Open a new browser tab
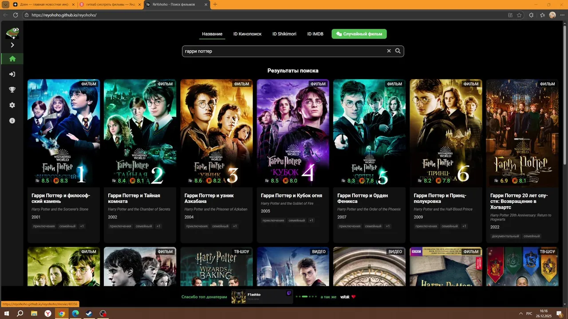Image resolution: width=568 pixels, height=319 pixels. tap(215, 4)
